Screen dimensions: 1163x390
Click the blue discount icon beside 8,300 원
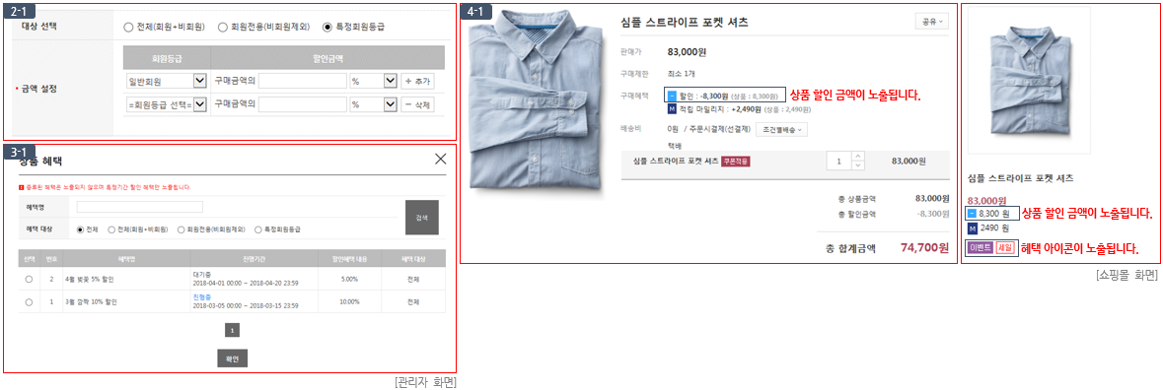[x=973, y=213]
